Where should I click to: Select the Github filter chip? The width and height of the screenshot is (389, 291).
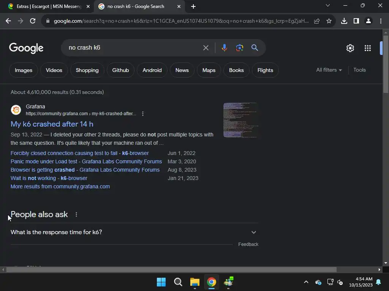click(x=120, y=70)
